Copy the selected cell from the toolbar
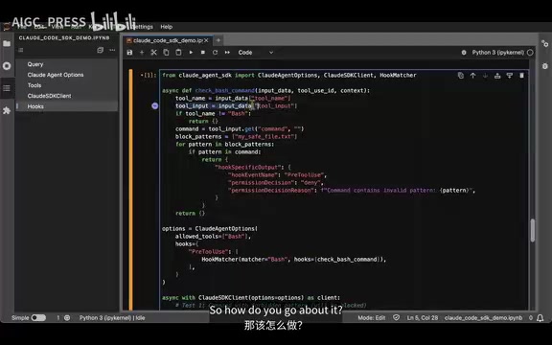Screen dimensions: 552x345 tap(166, 53)
